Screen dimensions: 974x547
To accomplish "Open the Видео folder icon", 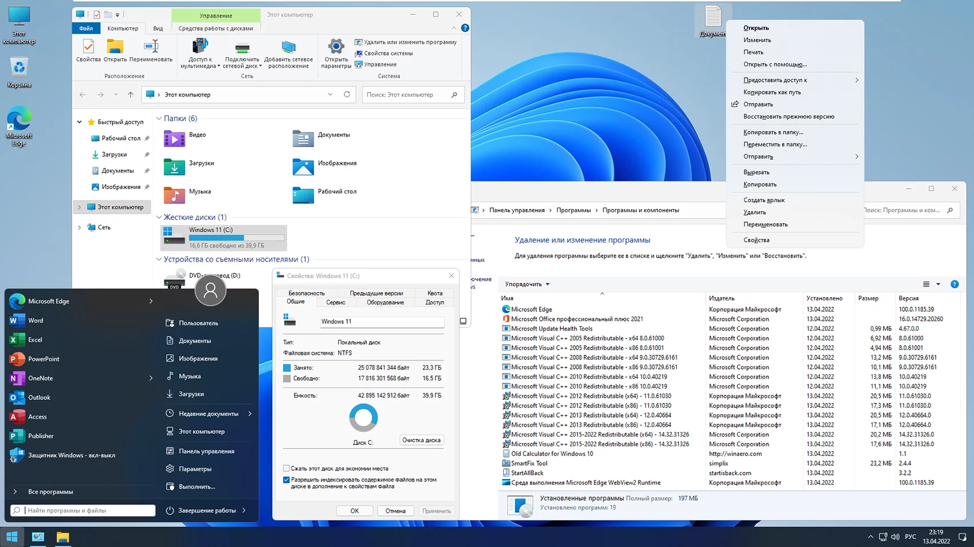I will click(x=174, y=138).
